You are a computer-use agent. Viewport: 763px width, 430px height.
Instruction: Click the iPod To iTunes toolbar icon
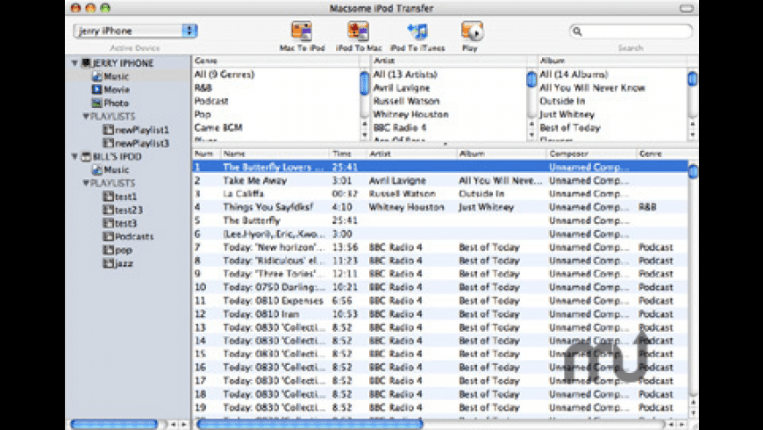417,32
